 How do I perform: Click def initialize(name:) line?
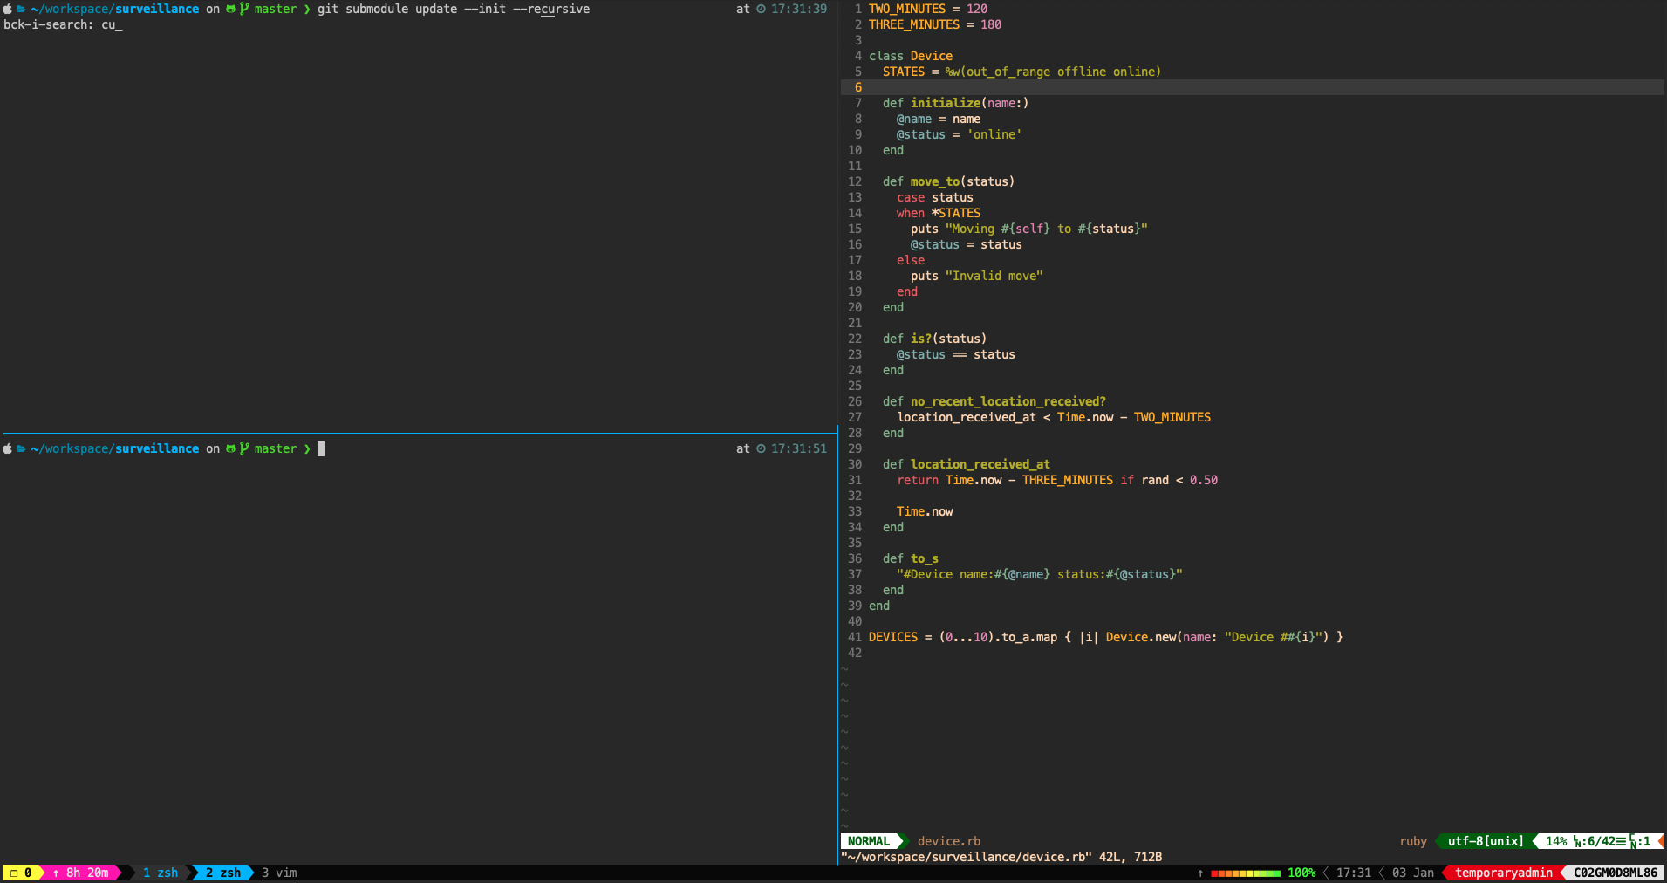click(x=955, y=103)
